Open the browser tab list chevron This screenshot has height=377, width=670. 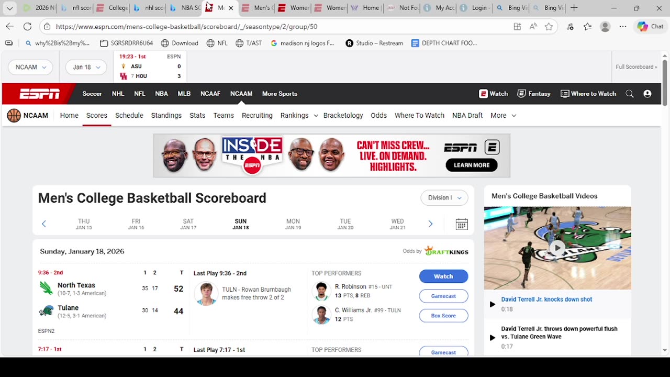(9, 8)
